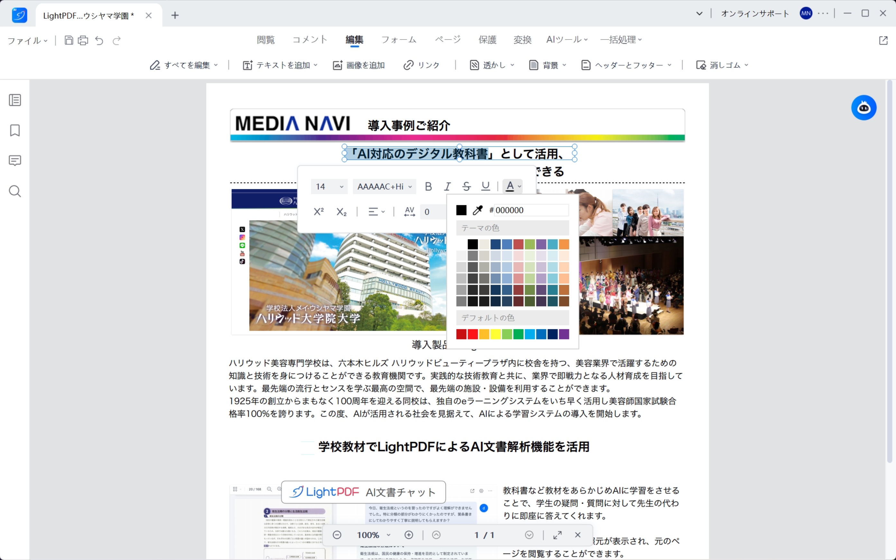Image resolution: width=896 pixels, height=560 pixels.
Task: Click 画像を追加 button
Action: point(359,65)
